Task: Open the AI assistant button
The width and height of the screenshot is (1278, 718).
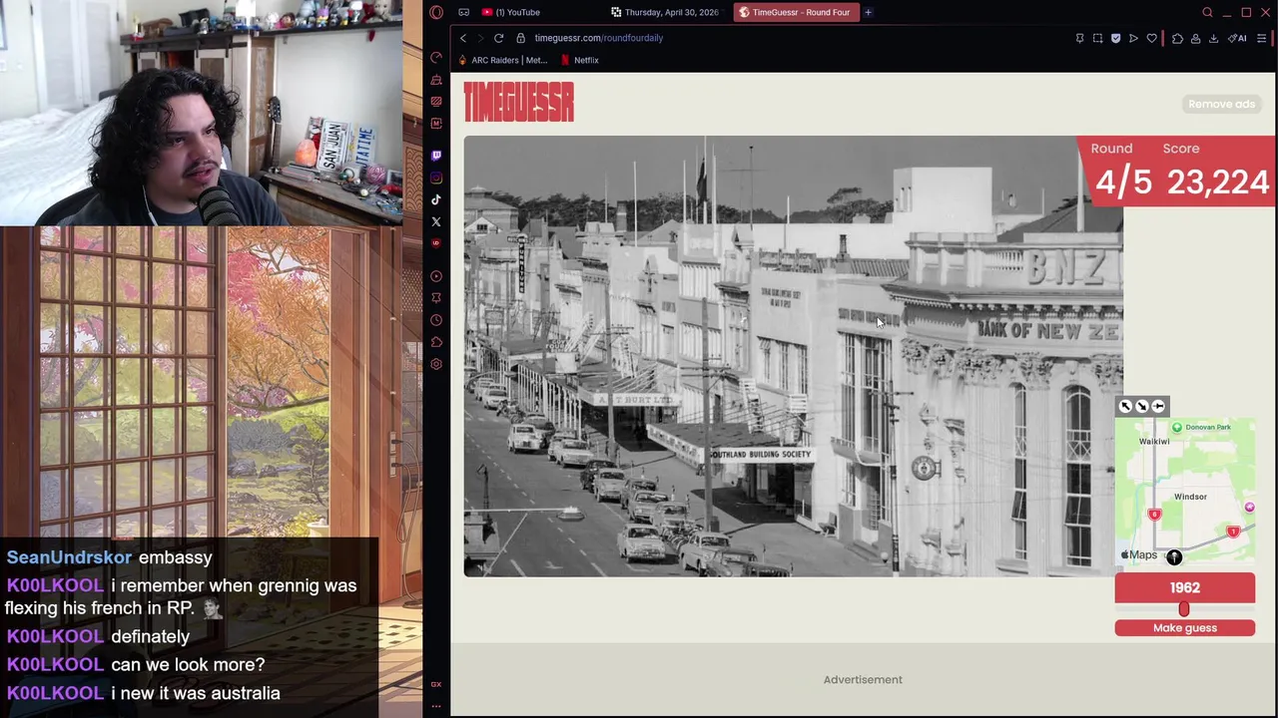Action: point(1237,38)
